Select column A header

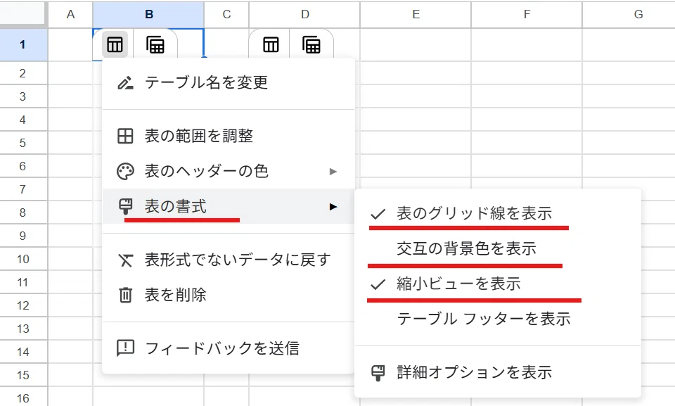pyautogui.click(x=70, y=15)
